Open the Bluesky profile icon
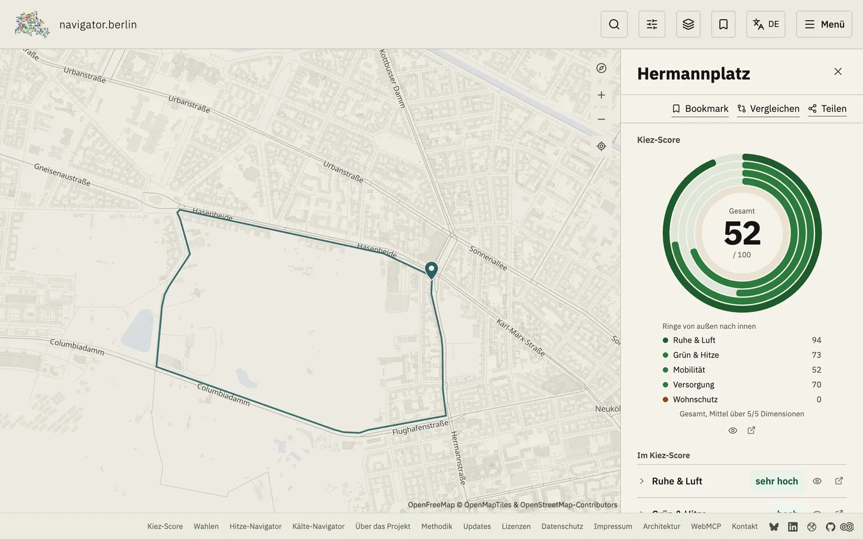 point(774,527)
